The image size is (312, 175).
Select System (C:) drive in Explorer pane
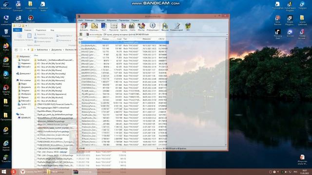tap(24, 104)
